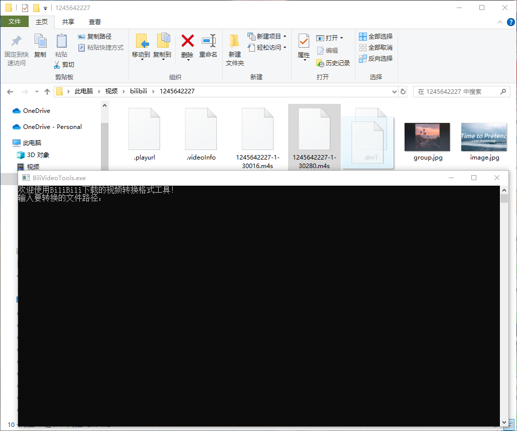Click Select all (全部选择)
Viewport: 517px width, 431px height.
tap(376, 36)
